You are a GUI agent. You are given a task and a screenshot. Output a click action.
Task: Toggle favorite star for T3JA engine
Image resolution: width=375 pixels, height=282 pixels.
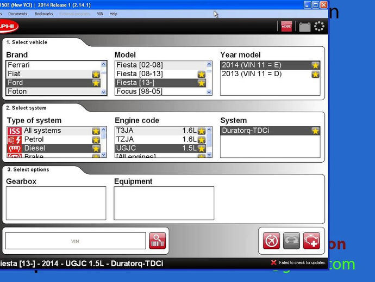coord(202,131)
